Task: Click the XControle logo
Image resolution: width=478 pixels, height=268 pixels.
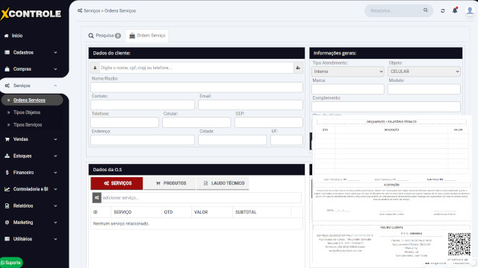Action: 31,13
